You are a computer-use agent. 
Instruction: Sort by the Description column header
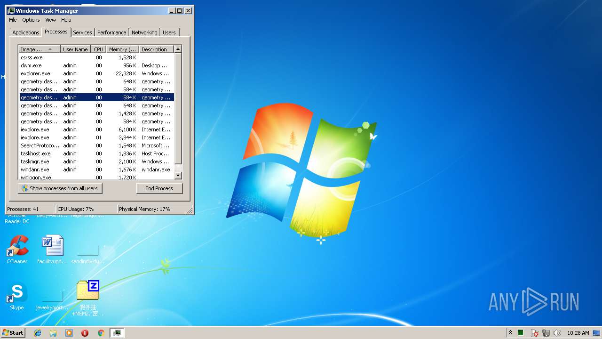click(x=157, y=49)
